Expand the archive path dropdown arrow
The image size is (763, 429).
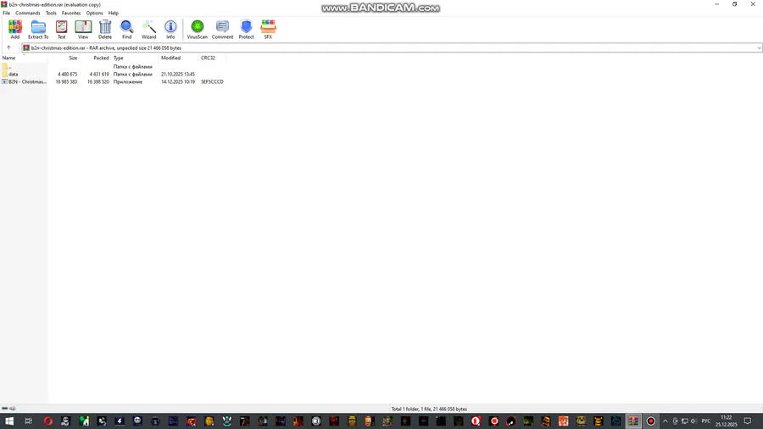[x=759, y=48]
